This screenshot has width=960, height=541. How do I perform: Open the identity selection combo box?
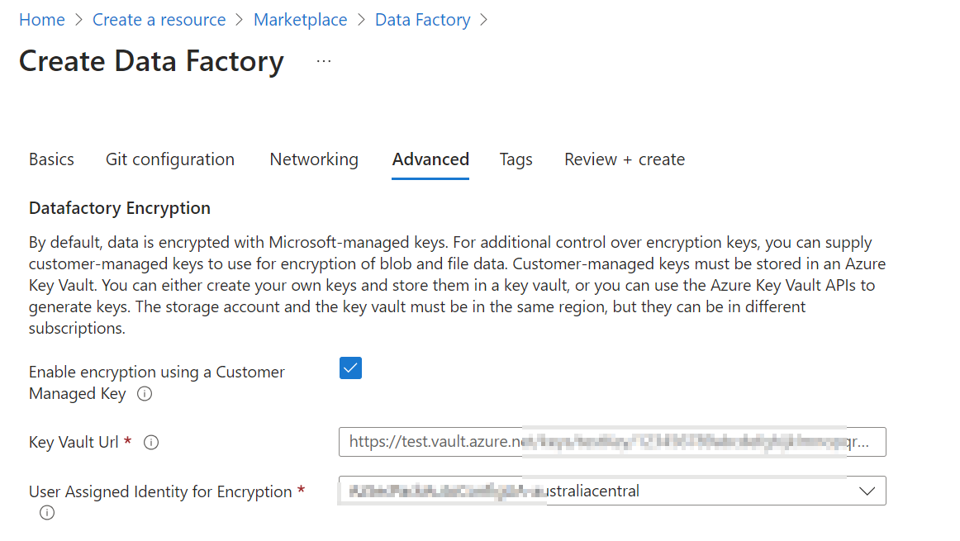[x=611, y=490]
